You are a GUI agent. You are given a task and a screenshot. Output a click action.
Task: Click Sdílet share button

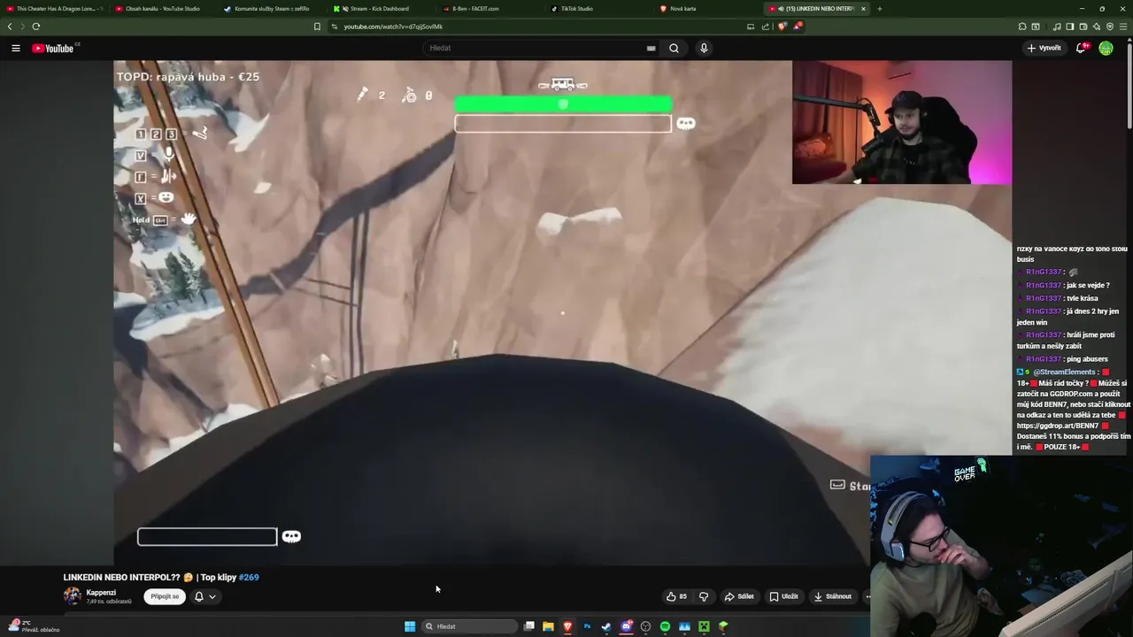(x=739, y=596)
